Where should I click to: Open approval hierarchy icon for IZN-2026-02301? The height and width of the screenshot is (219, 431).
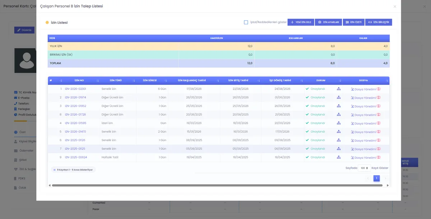338,89
